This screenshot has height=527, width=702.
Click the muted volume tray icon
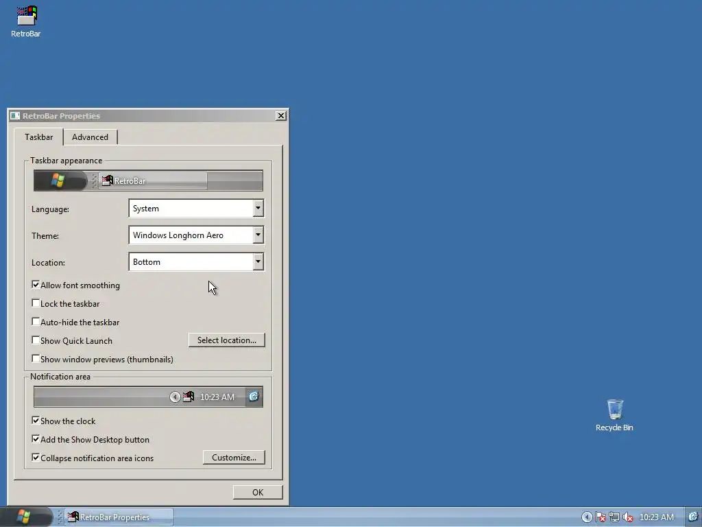[628, 517]
